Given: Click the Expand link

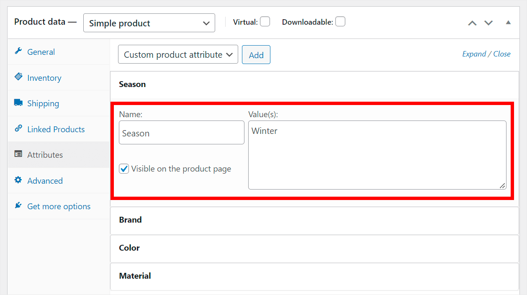Looking at the screenshot, I should [x=473, y=54].
